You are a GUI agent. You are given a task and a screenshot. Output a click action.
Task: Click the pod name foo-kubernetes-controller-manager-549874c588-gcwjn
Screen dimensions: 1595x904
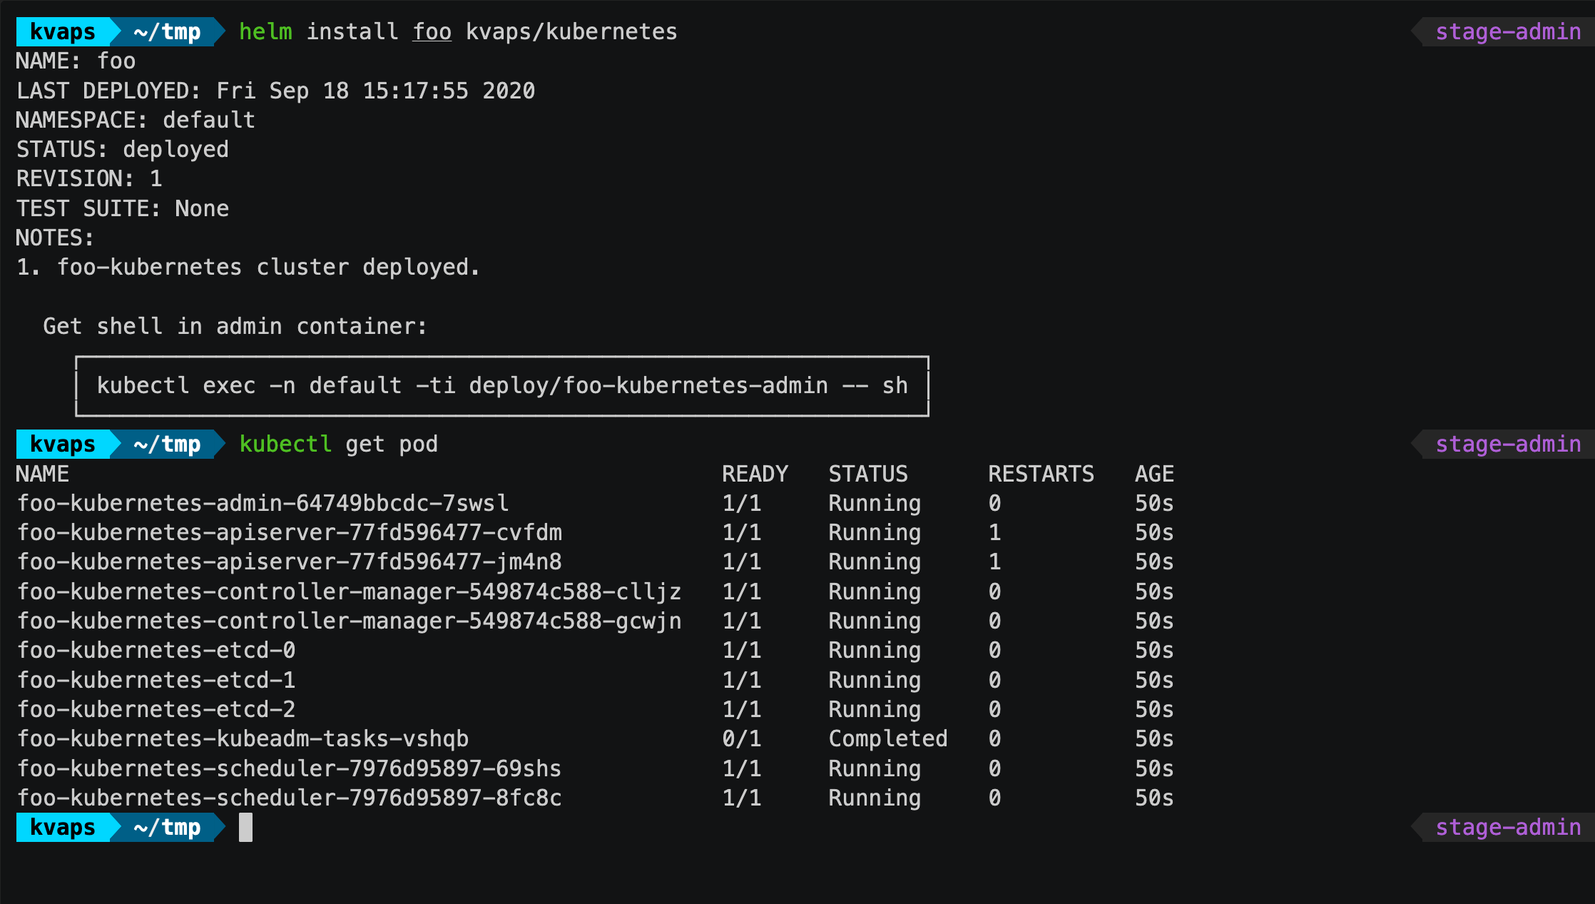[350, 621]
